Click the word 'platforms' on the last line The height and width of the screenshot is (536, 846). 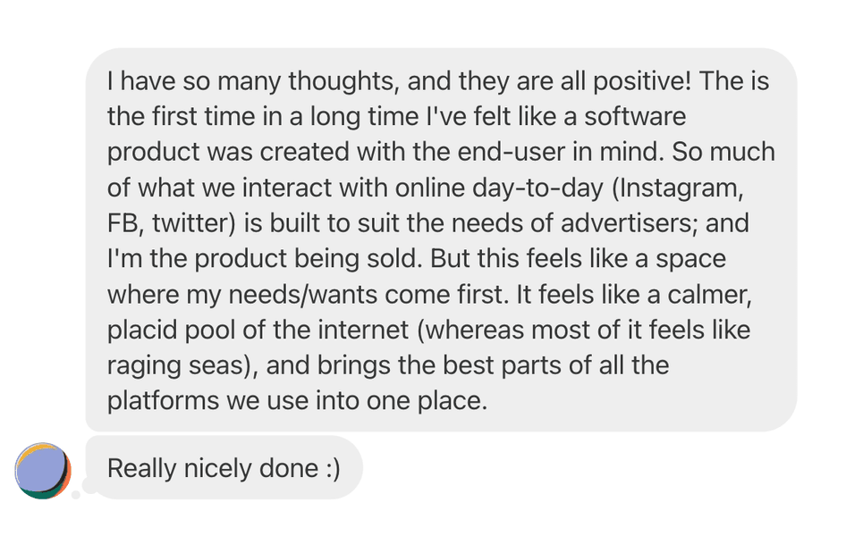[163, 401]
